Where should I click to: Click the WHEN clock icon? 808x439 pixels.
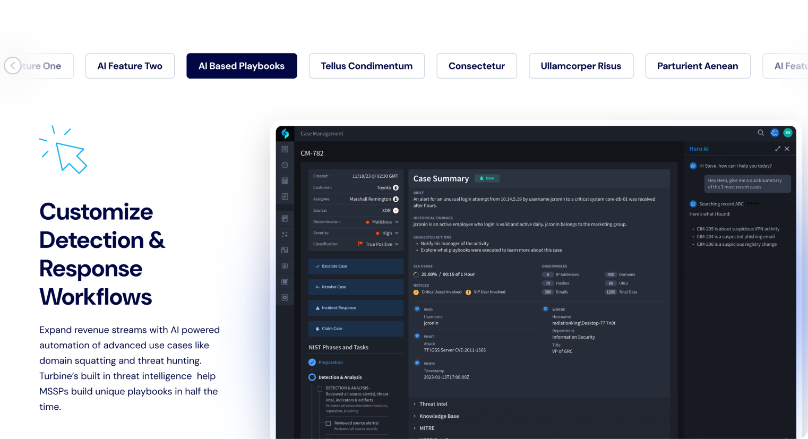417,363
